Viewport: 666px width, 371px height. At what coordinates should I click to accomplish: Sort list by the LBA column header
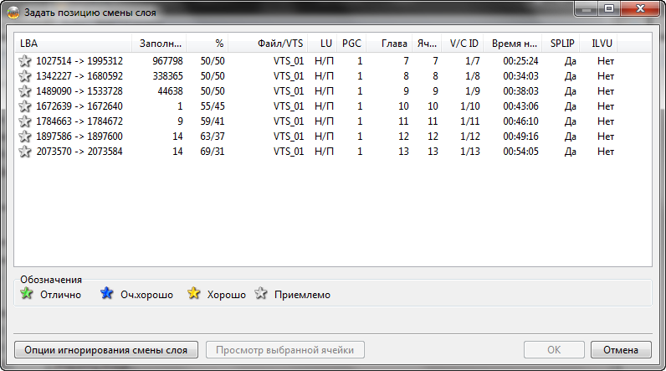[x=74, y=43]
